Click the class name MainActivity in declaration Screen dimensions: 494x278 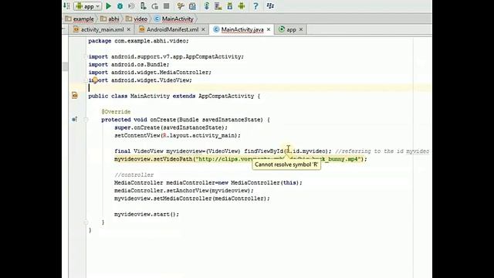pyautogui.click(x=150, y=96)
